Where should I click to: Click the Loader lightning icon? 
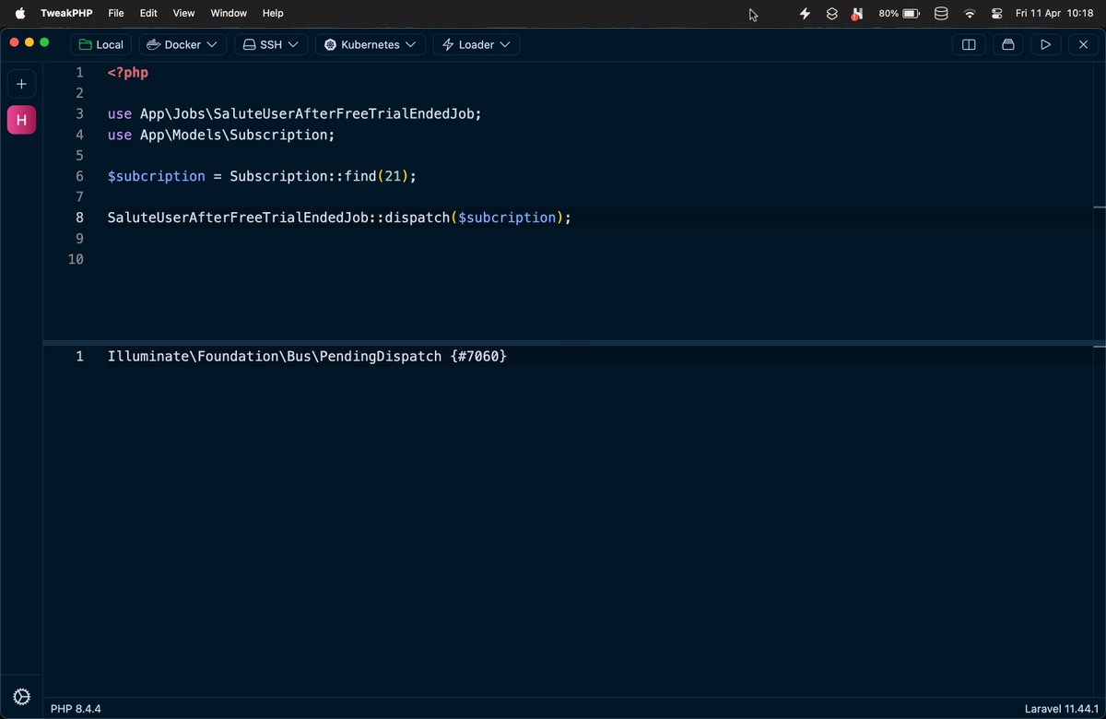[x=448, y=44]
